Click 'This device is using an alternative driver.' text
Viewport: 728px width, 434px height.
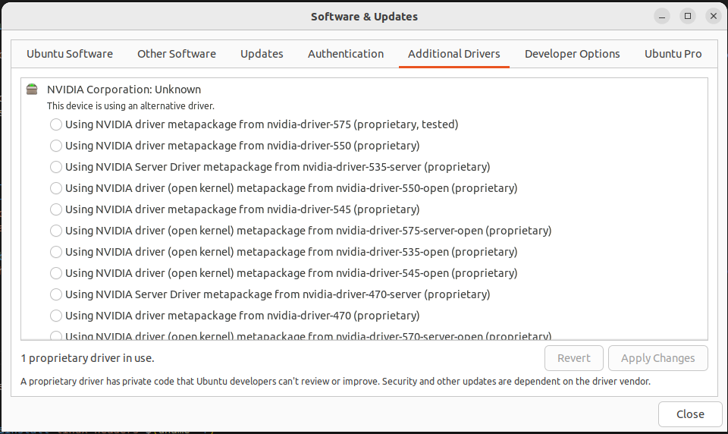pyautogui.click(x=130, y=106)
